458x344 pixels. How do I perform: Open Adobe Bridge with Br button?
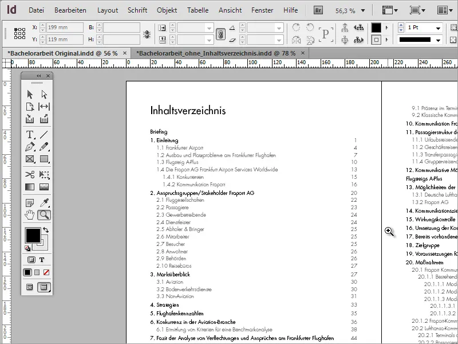click(318, 10)
